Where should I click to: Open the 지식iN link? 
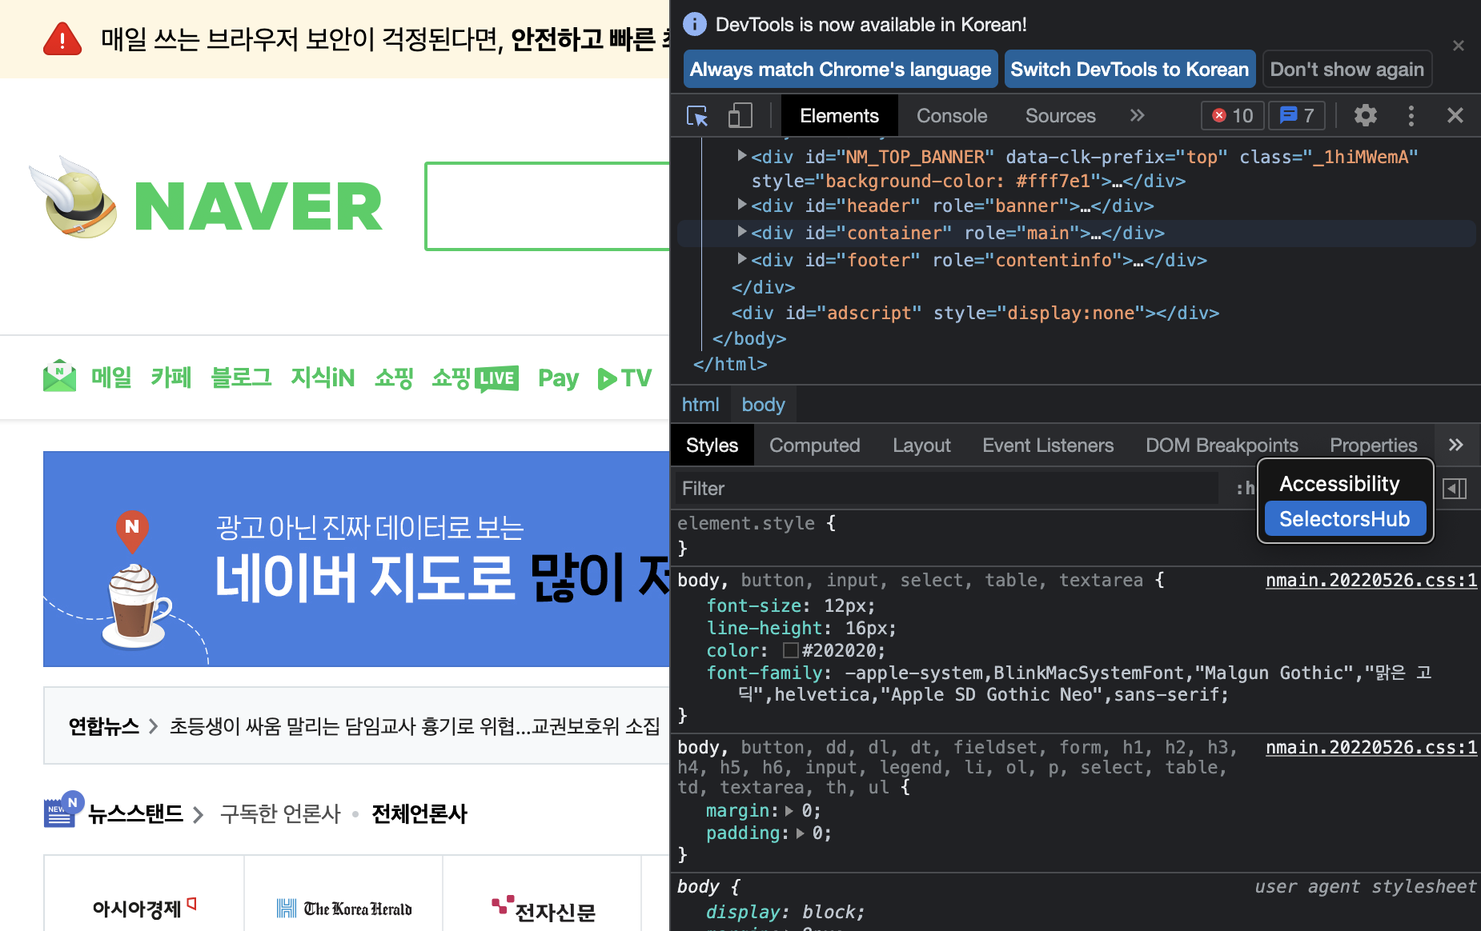click(x=323, y=378)
